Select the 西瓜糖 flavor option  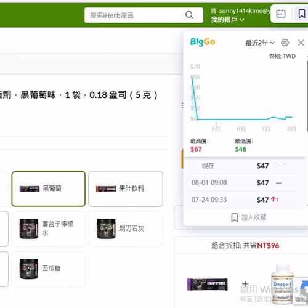(x=49, y=269)
